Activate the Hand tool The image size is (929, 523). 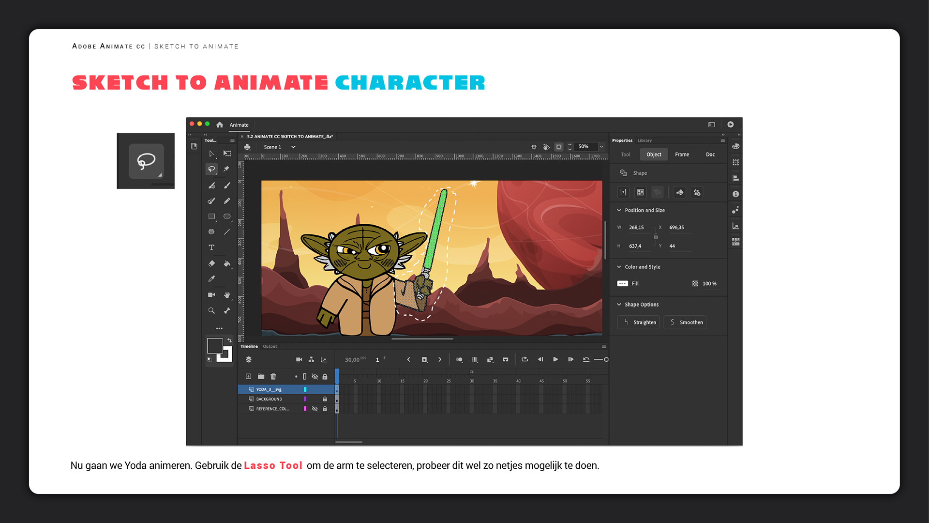coord(227,295)
